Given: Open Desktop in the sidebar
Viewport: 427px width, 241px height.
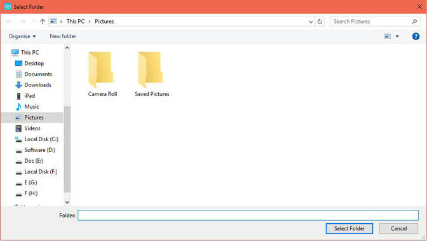Looking at the screenshot, I should tap(34, 63).
